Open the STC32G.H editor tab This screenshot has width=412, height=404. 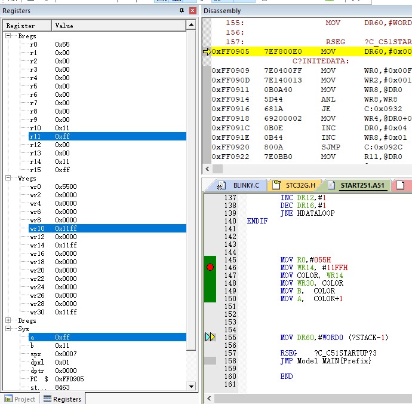(x=294, y=185)
